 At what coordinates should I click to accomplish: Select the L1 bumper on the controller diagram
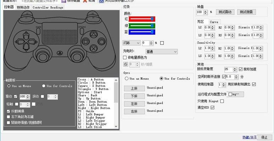[x=26, y=18]
